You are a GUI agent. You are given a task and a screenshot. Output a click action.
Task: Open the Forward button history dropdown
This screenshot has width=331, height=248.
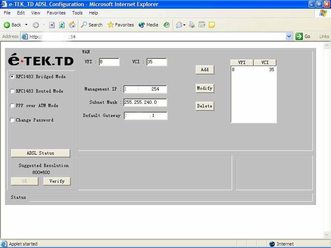coord(44,25)
